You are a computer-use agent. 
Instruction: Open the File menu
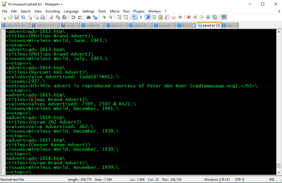tap(5, 11)
